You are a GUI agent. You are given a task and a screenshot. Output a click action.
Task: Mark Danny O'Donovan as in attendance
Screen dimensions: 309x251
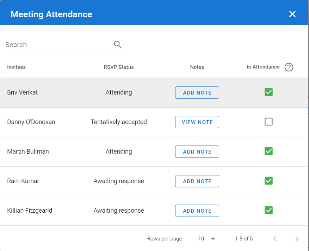tap(268, 122)
